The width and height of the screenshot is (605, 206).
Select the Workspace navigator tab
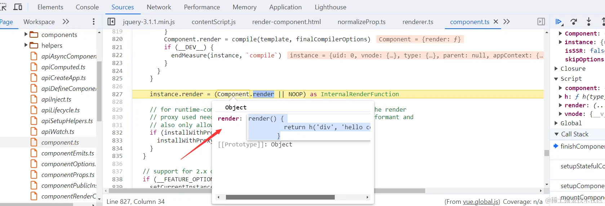[x=39, y=22]
